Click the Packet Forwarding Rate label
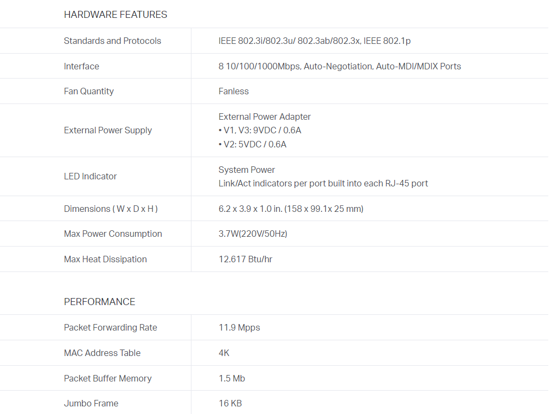The width and height of the screenshot is (551, 414). pyautogui.click(x=110, y=328)
